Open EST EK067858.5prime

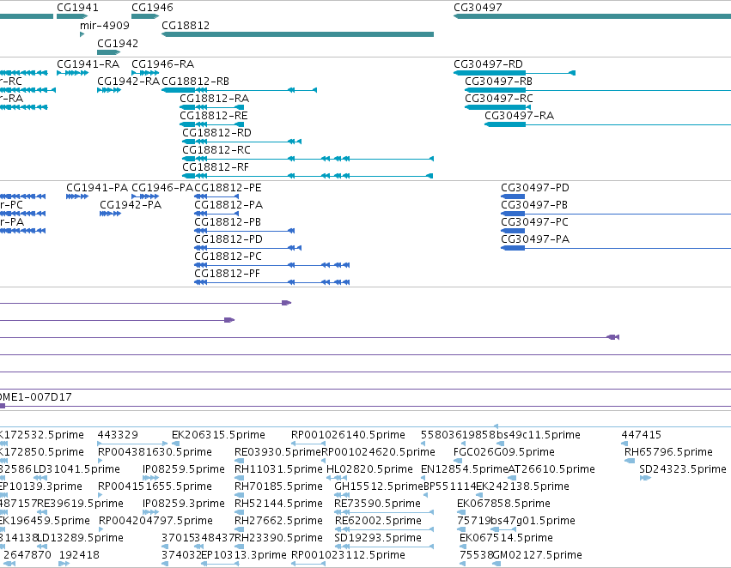[503, 504]
